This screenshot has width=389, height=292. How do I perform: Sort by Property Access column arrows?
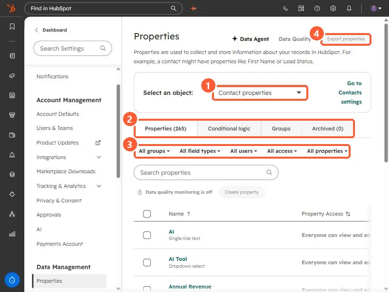point(348,214)
